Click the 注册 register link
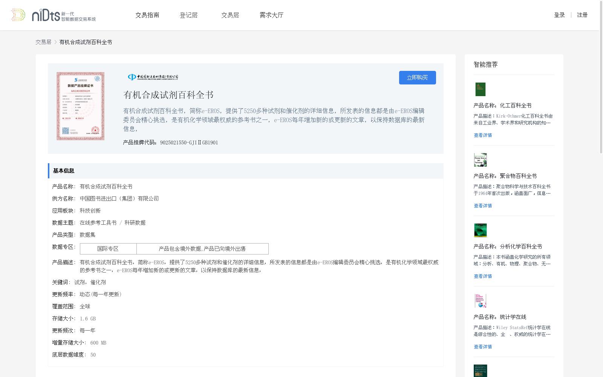The image size is (603, 377). click(x=582, y=15)
